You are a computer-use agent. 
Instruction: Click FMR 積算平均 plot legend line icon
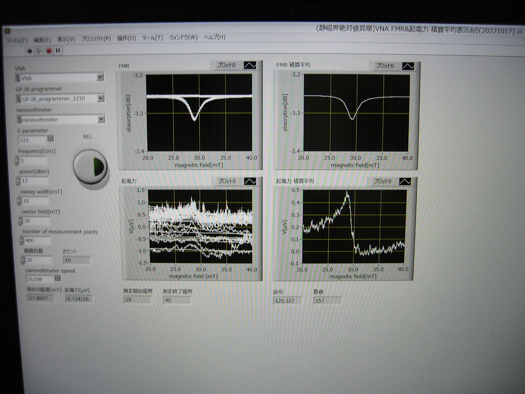pyautogui.click(x=408, y=66)
